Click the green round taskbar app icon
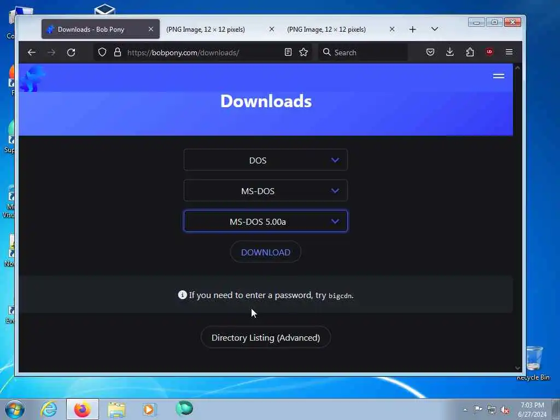Image resolution: width=560 pixels, height=420 pixels. coord(184,408)
